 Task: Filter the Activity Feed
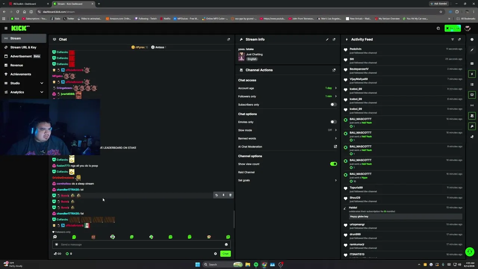tap(453, 39)
